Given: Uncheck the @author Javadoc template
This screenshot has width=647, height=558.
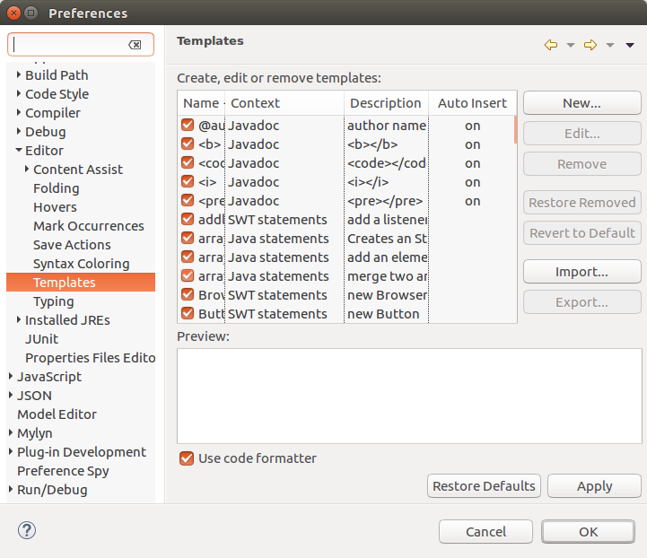Looking at the screenshot, I should point(188,125).
